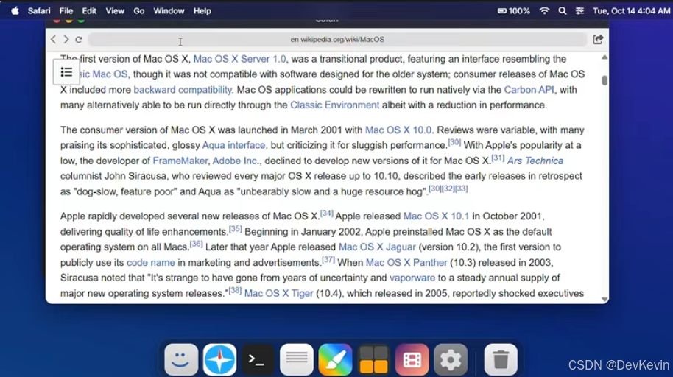The image size is (673, 377).
Task: Go forward with the browser forward arrow
Action: point(66,40)
